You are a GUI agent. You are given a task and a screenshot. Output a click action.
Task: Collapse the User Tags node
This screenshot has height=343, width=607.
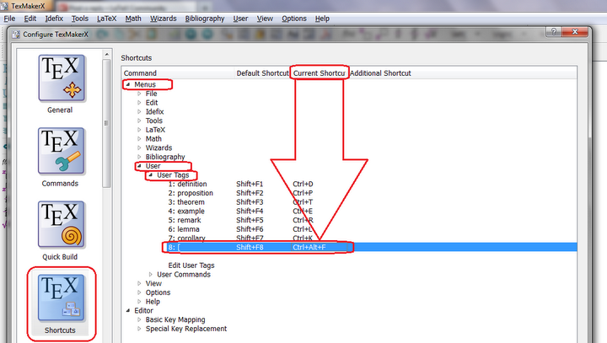click(151, 175)
